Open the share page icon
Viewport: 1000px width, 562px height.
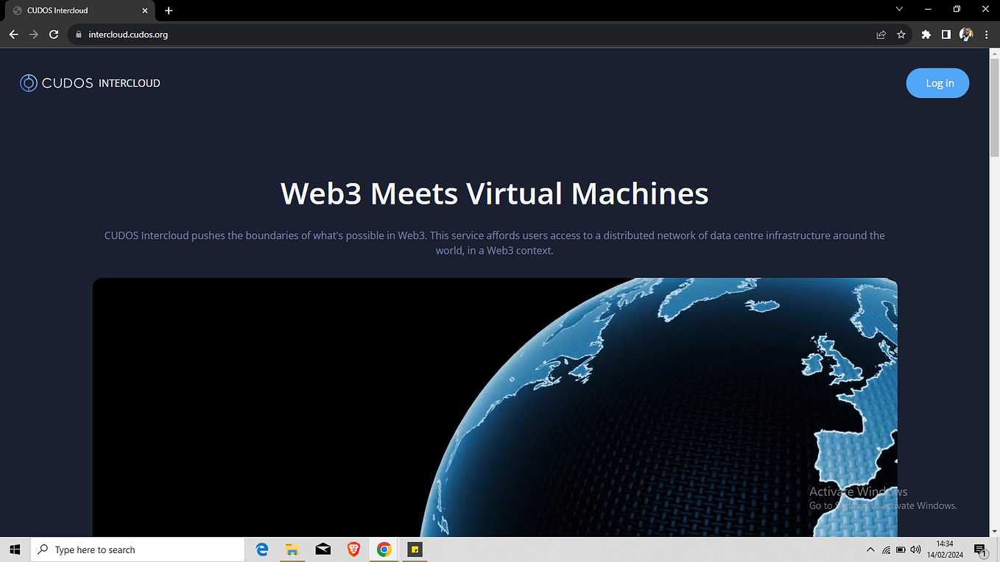pyautogui.click(x=881, y=34)
